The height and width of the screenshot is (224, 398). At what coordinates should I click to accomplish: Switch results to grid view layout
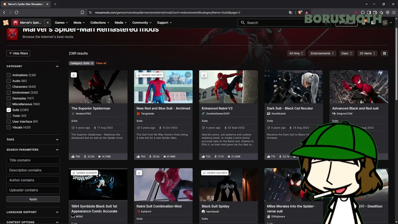(384, 53)
